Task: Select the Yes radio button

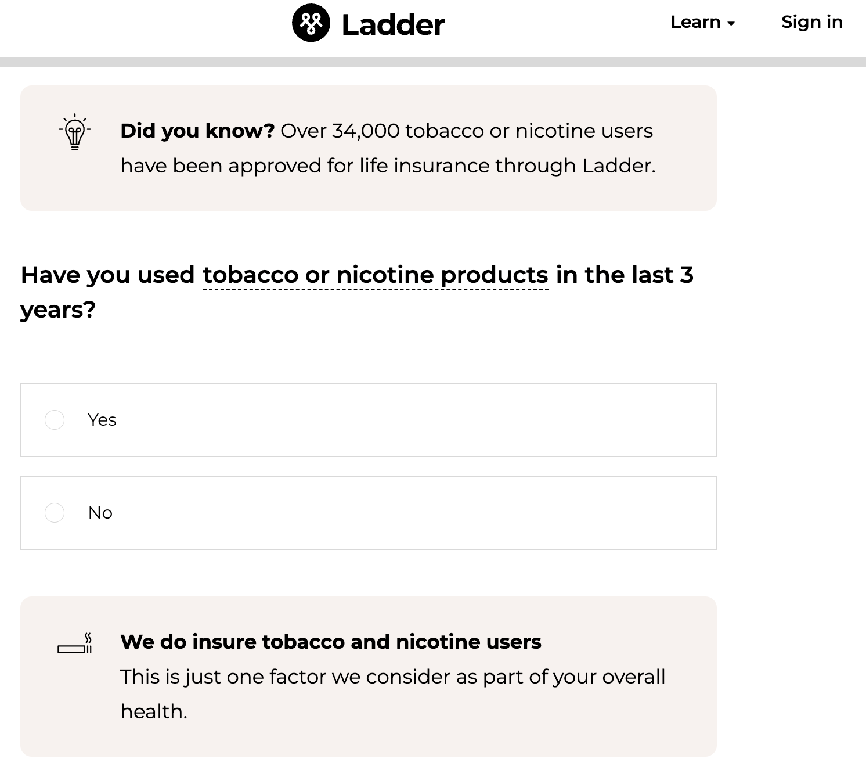Action: click(x=55, y=420)
